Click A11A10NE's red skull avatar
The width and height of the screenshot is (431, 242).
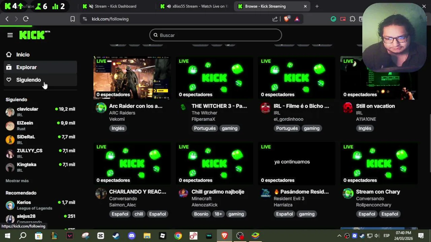point(348,108)
